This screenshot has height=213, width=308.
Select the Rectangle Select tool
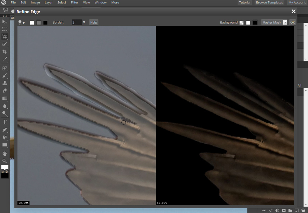[x=5, y=29]
